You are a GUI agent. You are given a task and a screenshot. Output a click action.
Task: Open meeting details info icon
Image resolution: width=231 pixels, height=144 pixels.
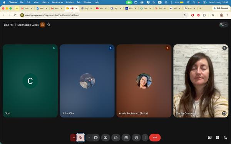[x=49, y=25]
